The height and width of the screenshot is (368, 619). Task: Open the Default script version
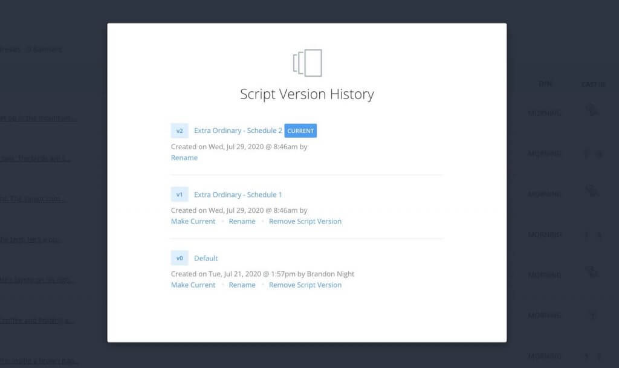206,258
